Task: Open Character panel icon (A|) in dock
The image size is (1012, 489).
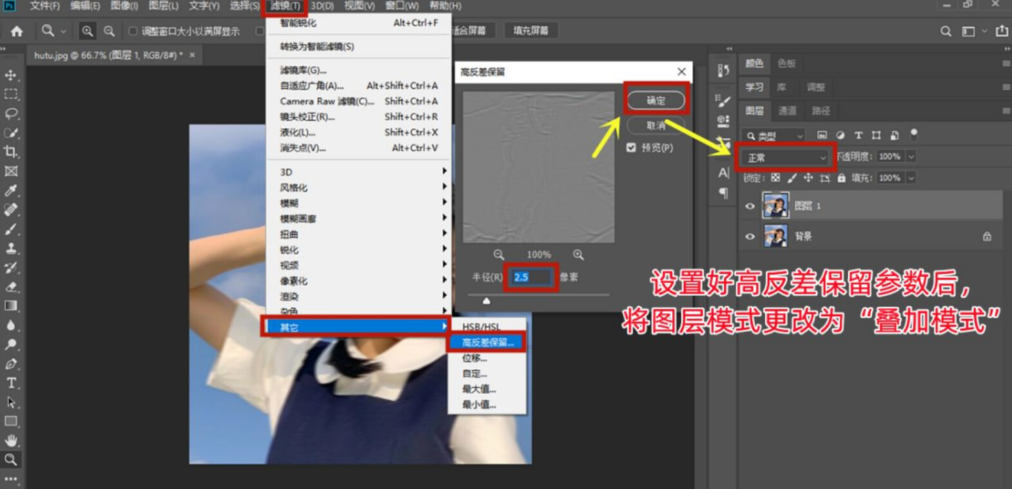Action: 723,173
